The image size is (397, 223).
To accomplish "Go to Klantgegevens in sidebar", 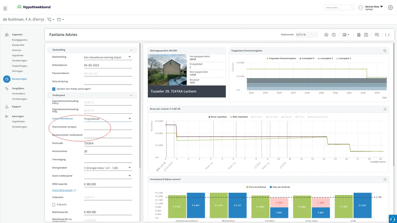I will 20,40.
